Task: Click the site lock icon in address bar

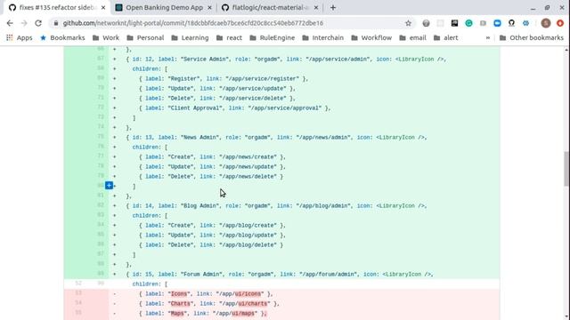Action: click(55, 23)
